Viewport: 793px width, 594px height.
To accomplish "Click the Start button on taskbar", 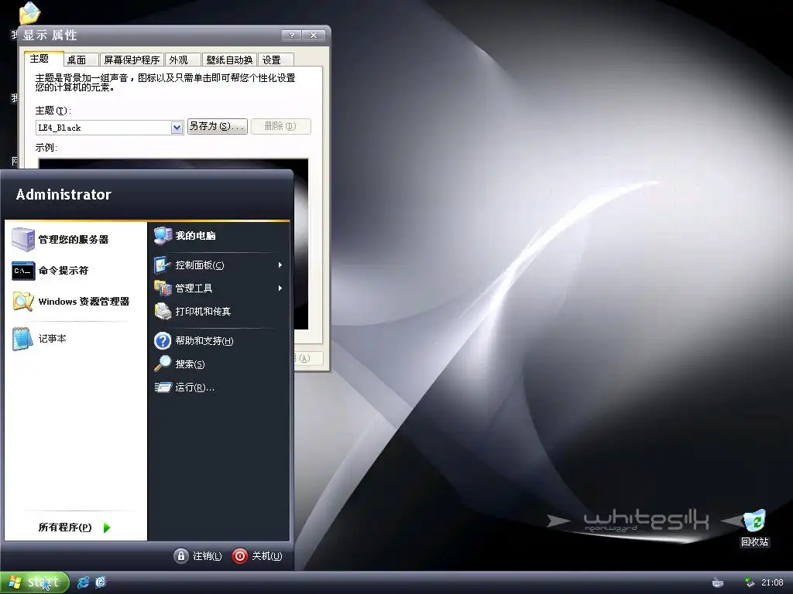I will coord(34,582).
